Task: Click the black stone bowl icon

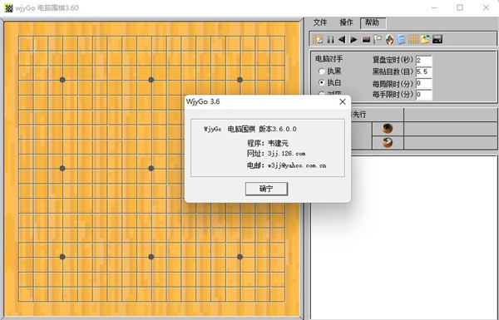Action: (388, 129)
